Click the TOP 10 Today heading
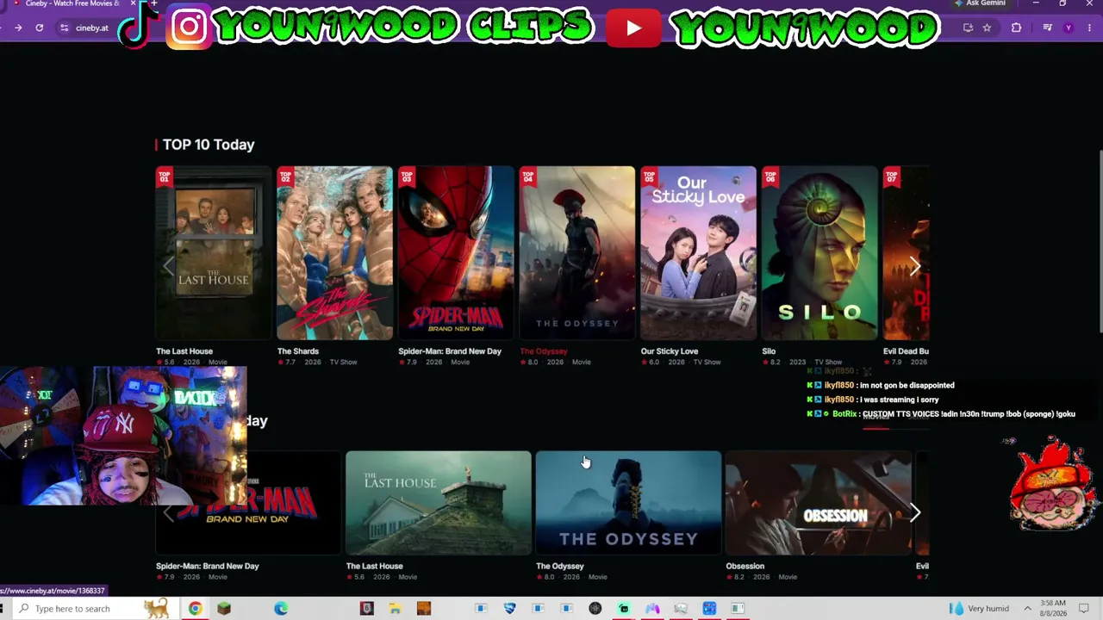The height and width of the screenshot is (620, 1103). [x=209, y=145]
